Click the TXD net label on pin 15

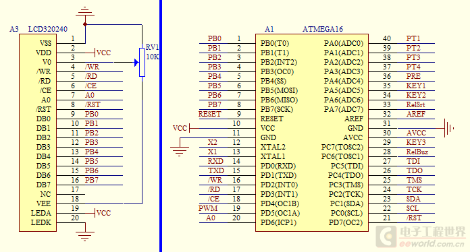pos(216,170)
